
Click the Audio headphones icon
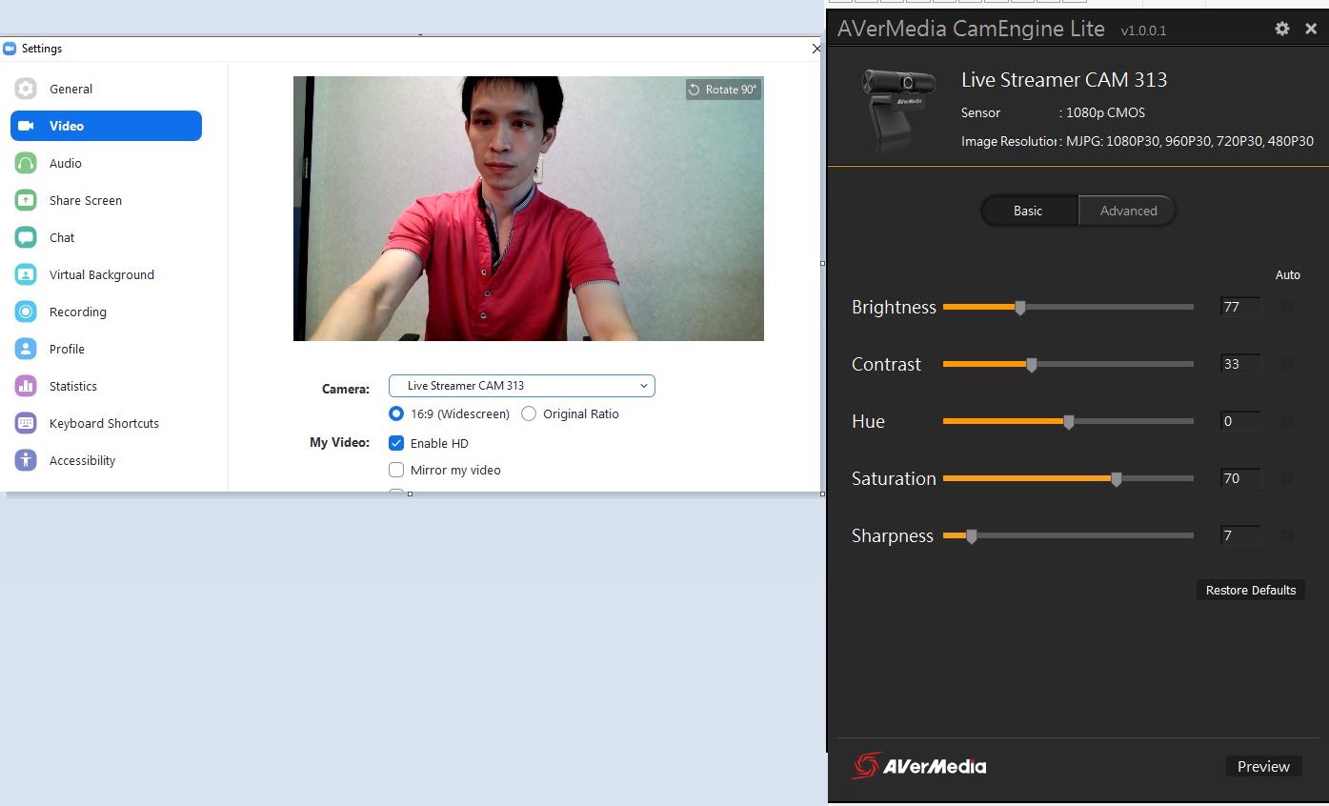click(26, 163)
